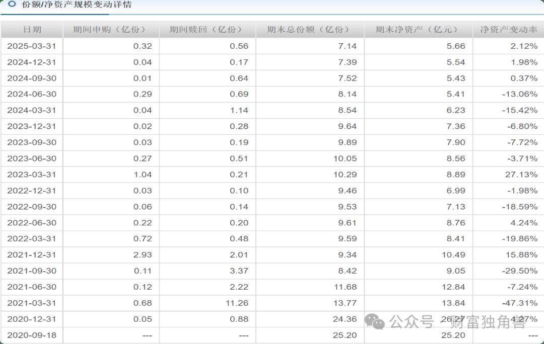Select the date cell 2020-12-31

[x=32, y=319]
